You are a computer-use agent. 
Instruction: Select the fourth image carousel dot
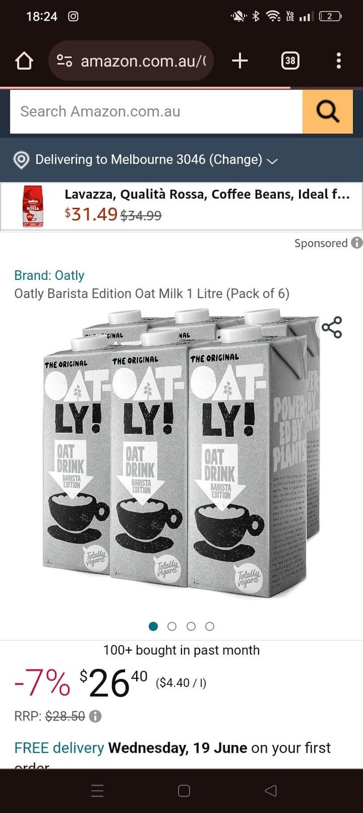pyautogui.click(x=210, y=626)
